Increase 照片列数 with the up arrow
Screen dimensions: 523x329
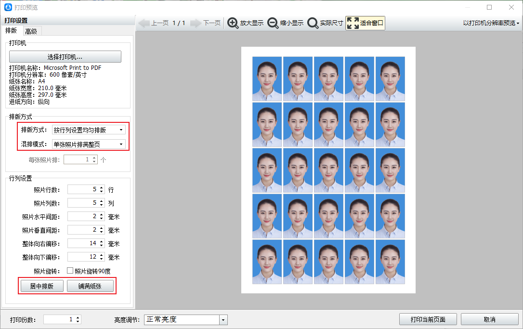coord(102,201)
